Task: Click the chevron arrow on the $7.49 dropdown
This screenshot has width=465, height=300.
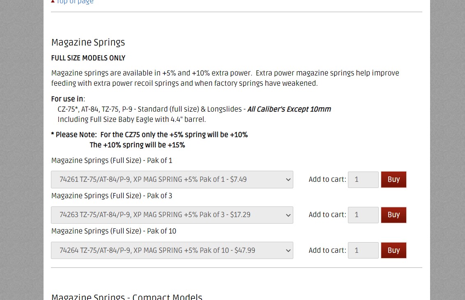Action: pos(288,179)
